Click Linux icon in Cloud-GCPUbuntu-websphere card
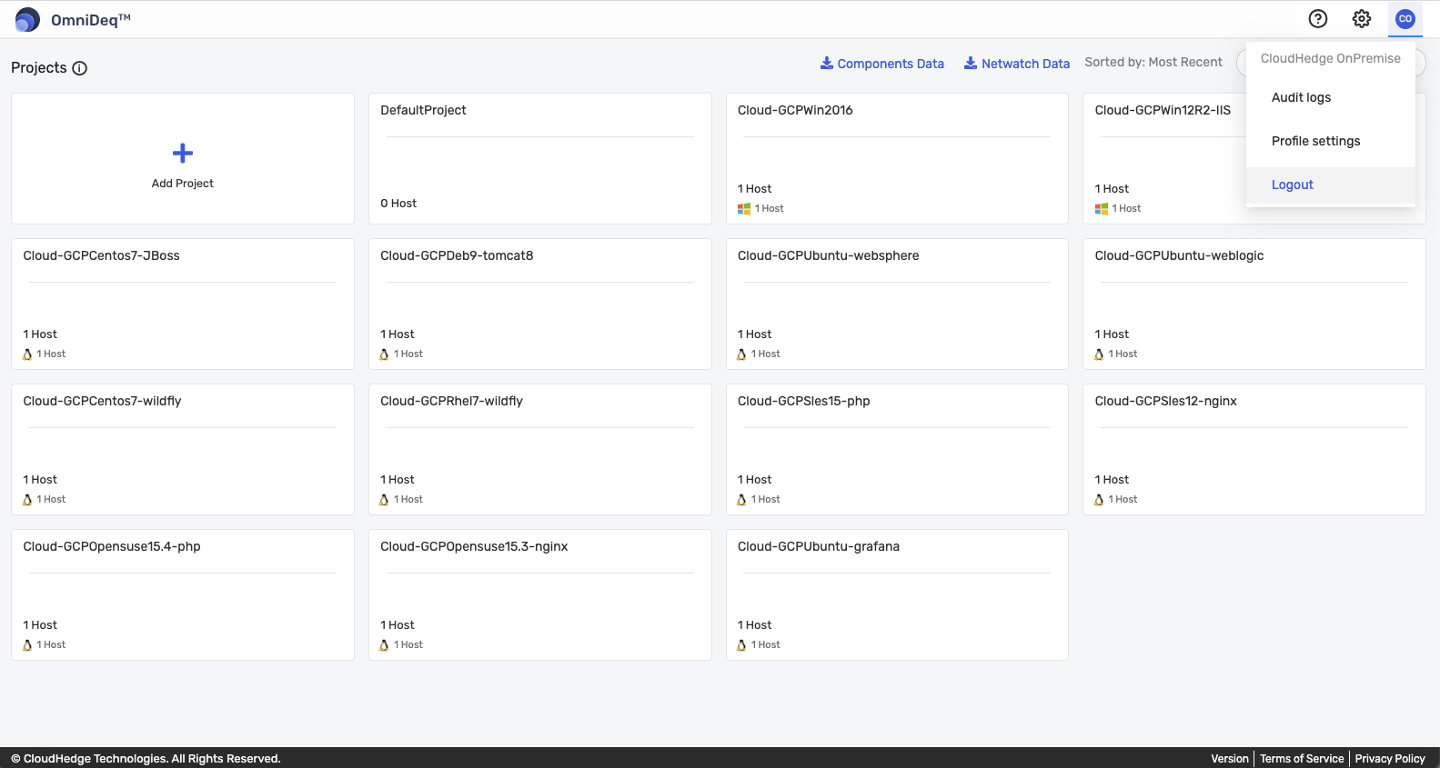This screenshot has height=768, width=1440. coord(741,354)
